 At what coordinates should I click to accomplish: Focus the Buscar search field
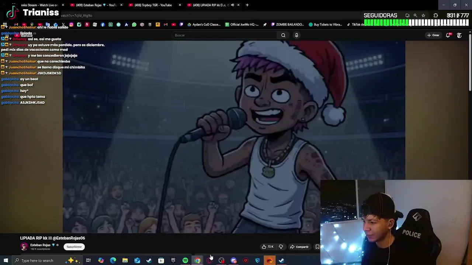point(225,35)
